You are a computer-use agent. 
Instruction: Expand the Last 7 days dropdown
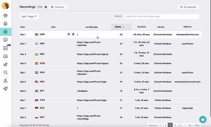coord(29,16)
